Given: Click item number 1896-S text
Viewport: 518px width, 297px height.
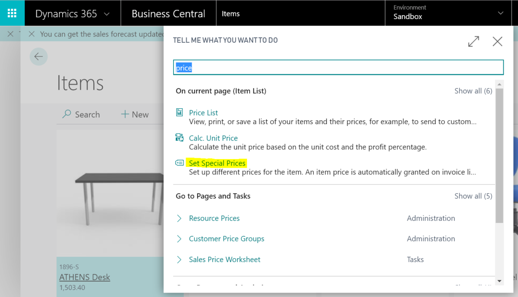Looking at the screenshot, I should coord(69,267).
